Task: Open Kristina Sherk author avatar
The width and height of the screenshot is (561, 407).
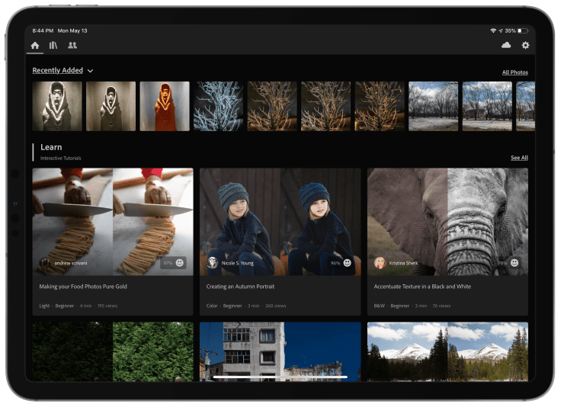Action: pos(380,263)
